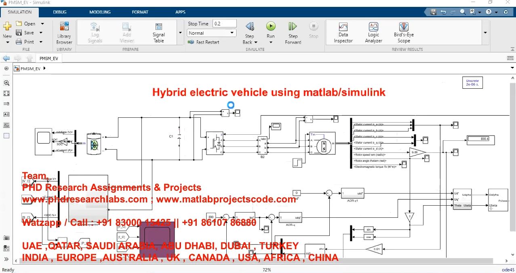The height and width of the screenshot is (273, 516).
Task: Click the Discrete powergui block
Action: pyautogui.click(x=472, y=83)
